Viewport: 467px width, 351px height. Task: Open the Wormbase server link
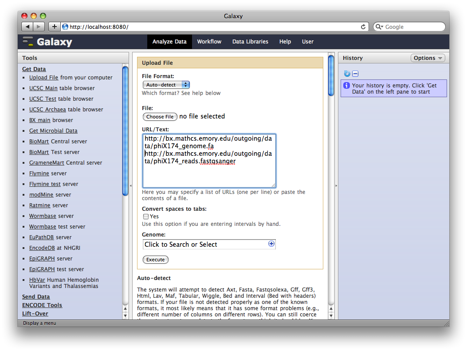click(43, 216)
